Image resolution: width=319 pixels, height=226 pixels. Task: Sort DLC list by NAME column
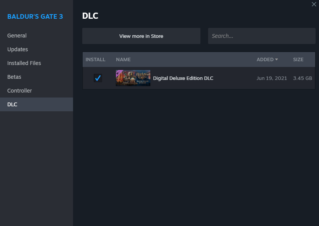123,60
